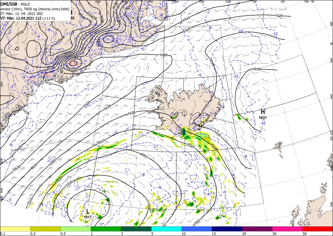Click the 64N latitude label on right edge
Image resolution: width=333 pixels, height=236 pixels.
click(331, 96)
